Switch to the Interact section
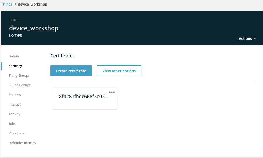Viewport: 263px width, 158px height. click(15, 105)
